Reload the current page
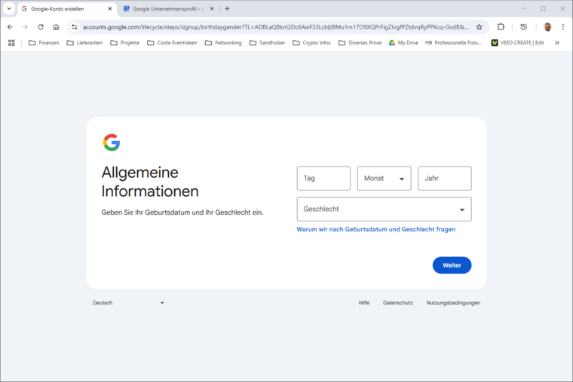Viewport: 573px width, 382px height. 41,26
